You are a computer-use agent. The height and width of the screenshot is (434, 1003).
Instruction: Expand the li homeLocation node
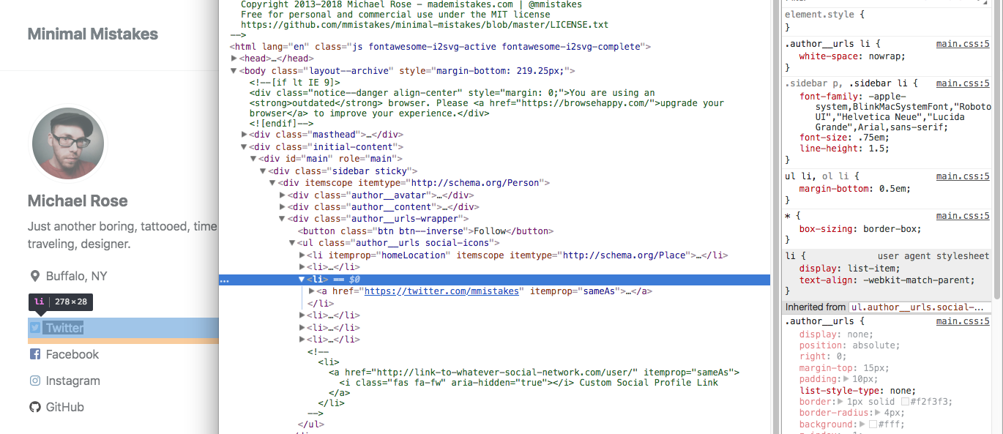pos(302,255)
